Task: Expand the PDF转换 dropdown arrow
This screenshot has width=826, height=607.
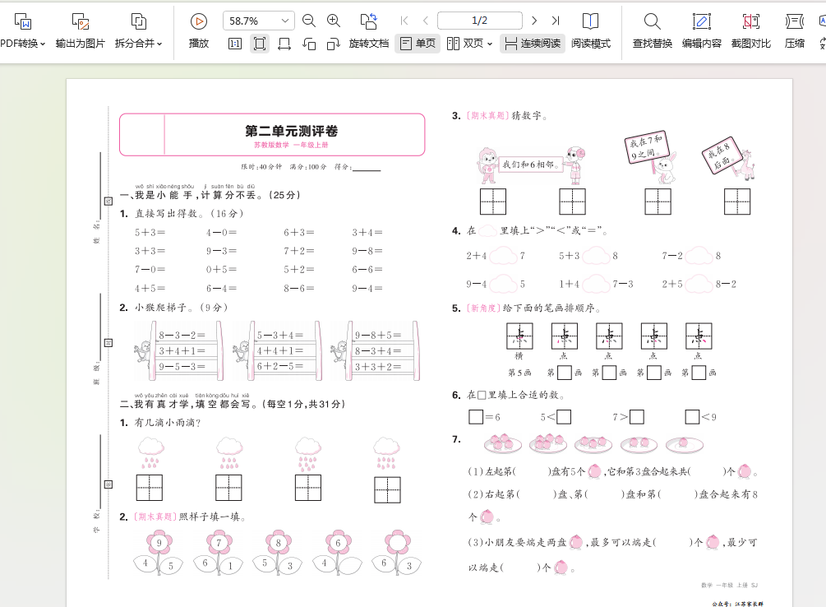Action: pyautogui.click(x=43, y=44)
